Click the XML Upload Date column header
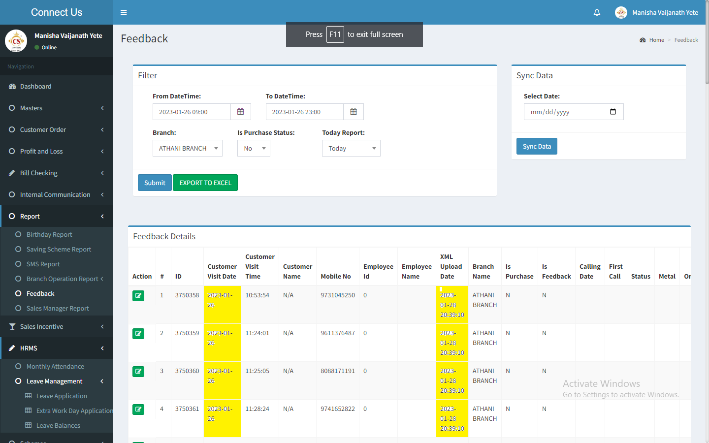 [451, 266]
